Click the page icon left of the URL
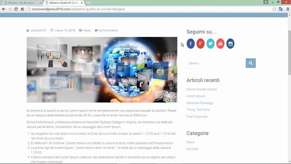The height and width of the screenshot is (164, 291). coord(29,9)
